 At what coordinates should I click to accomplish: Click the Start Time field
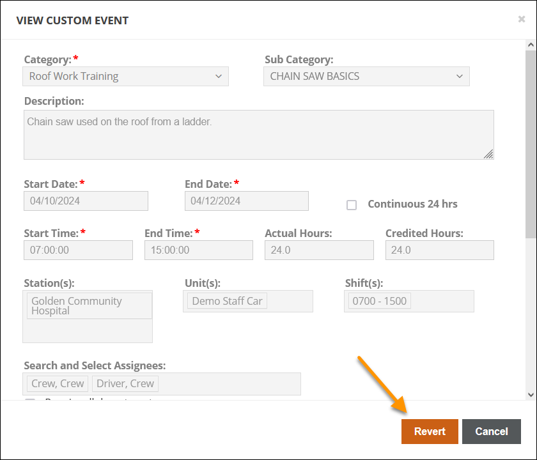78,250
